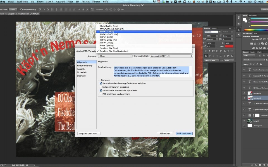Click Vorgabe speichern... button
The width and height of the screenshot is (268, 167).
[x=89, y=133]
